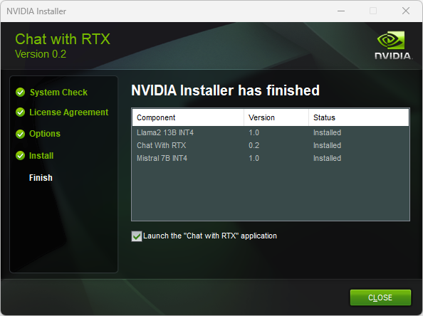Select the Finish step label
The image size is (423, 316).
[41, 178]
